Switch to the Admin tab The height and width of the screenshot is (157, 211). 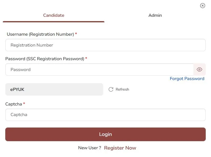coord(155,15)
